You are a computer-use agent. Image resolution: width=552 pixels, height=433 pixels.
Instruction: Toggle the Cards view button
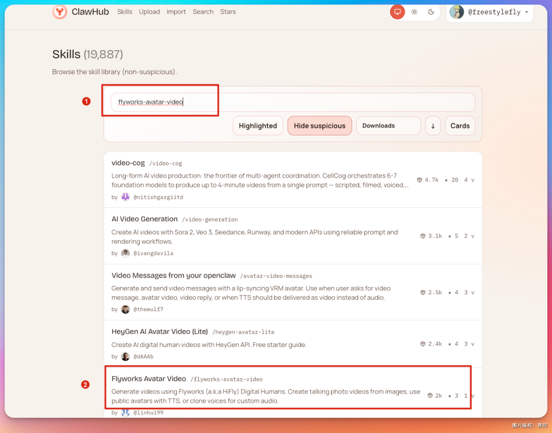point(460,126)
